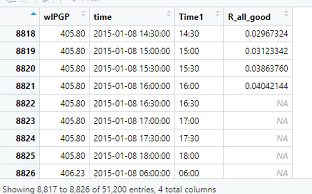Click the Filter funnel icon
The height and width of the screenshot is (194, 312).
tap(74, 2)
